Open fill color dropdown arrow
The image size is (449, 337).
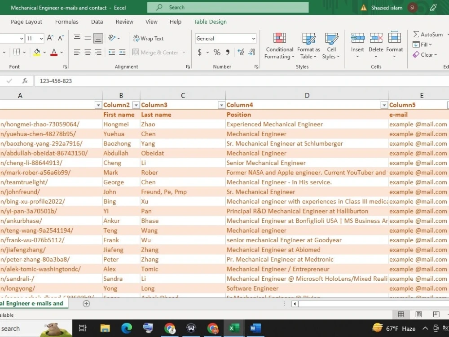(x=44, y=53)
